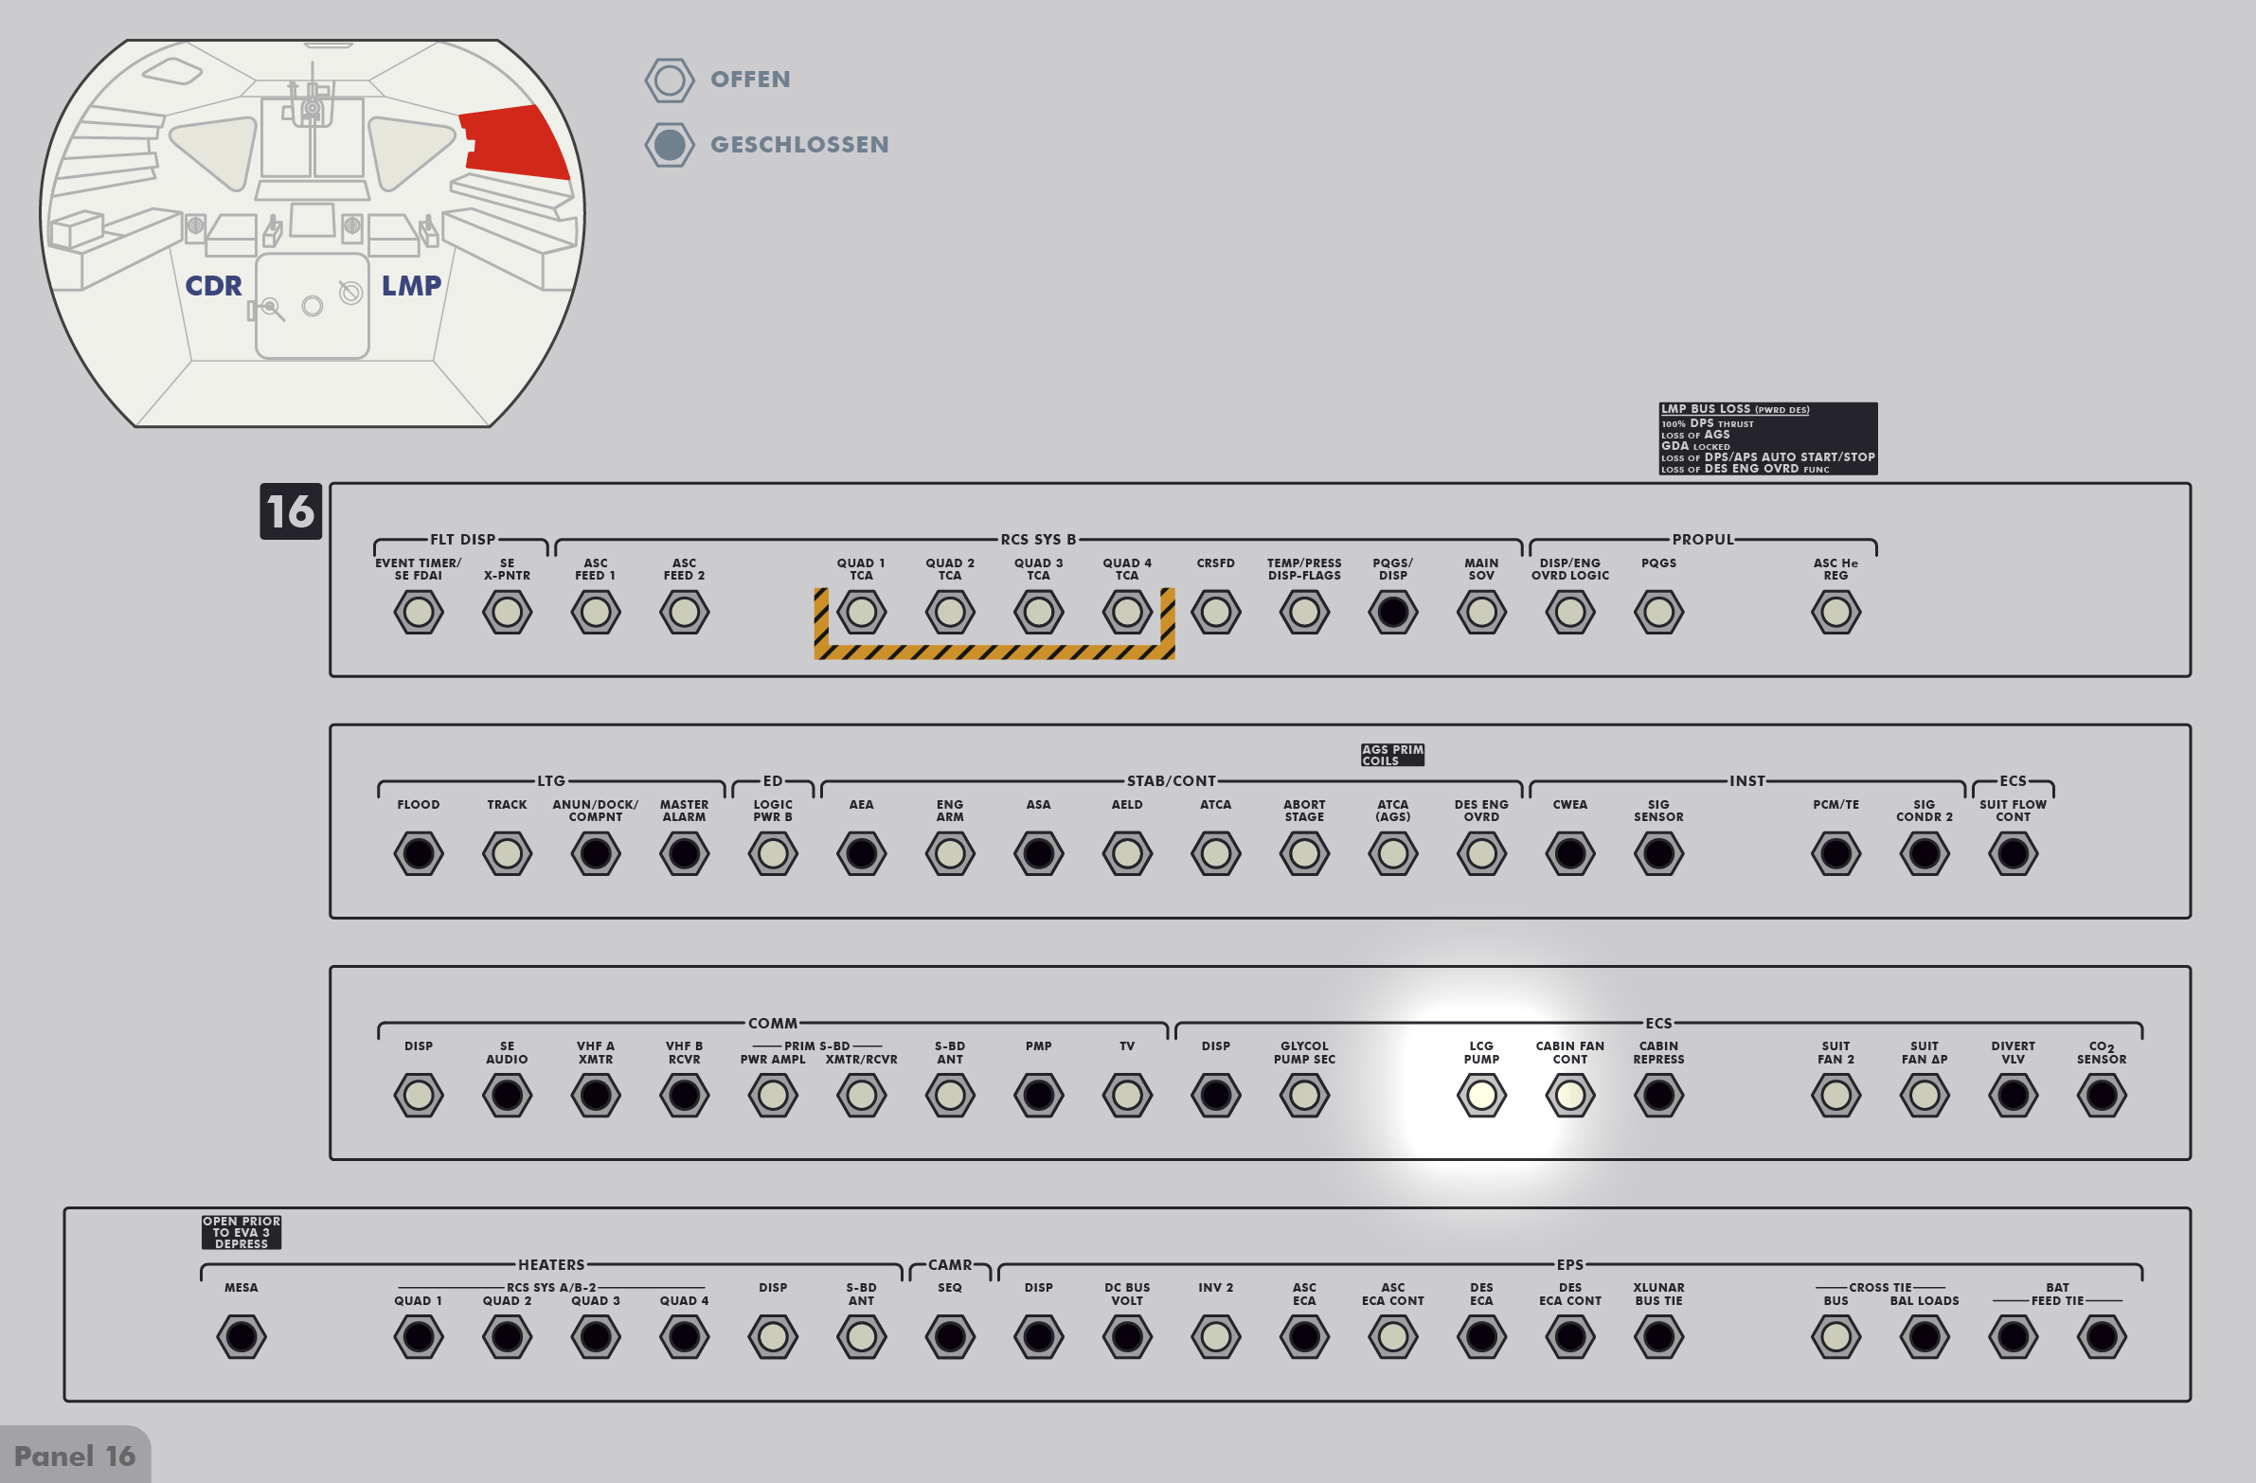Click the EVENT TIMER/SE FDAI breaker

[418, 612]
